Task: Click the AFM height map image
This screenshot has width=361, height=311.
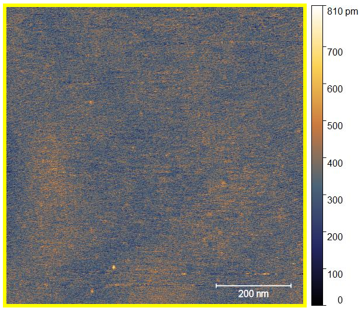Action: pos(155,155)
